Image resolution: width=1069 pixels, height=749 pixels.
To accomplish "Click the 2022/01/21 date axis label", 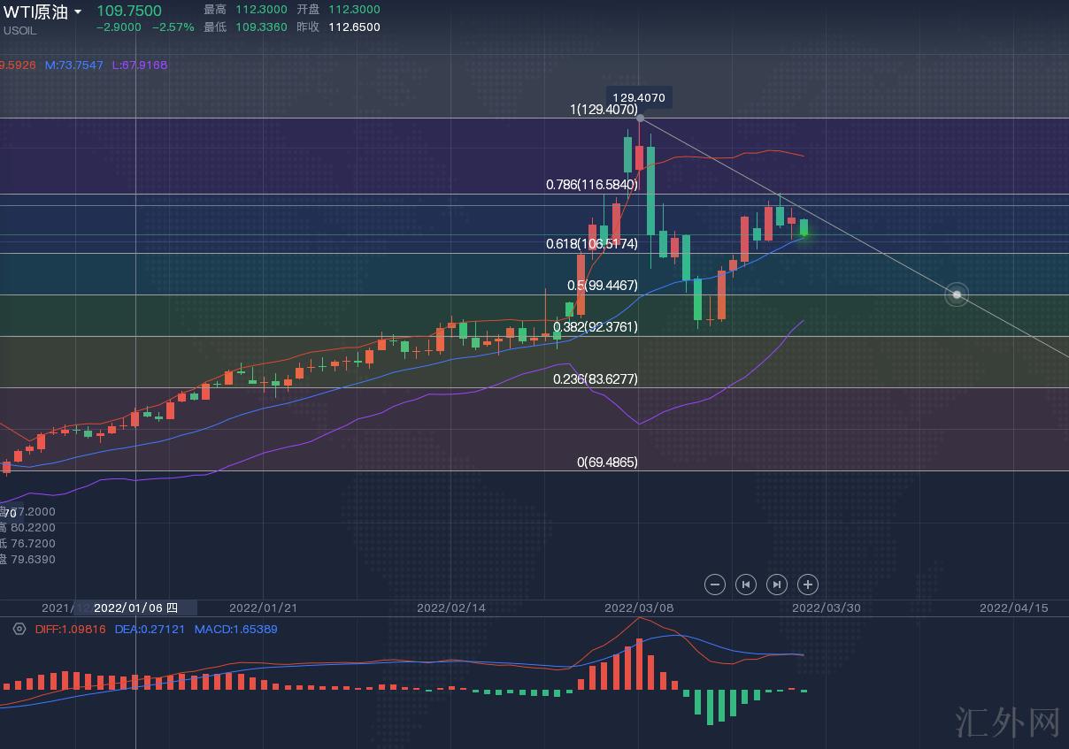I will tap(263, 608).
